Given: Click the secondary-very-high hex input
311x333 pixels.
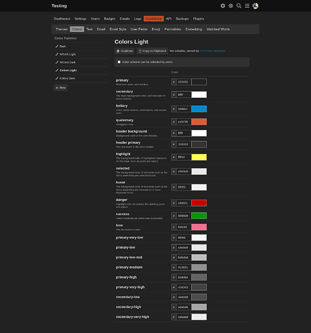Looking at the screenshot, I should coord(184,317).
